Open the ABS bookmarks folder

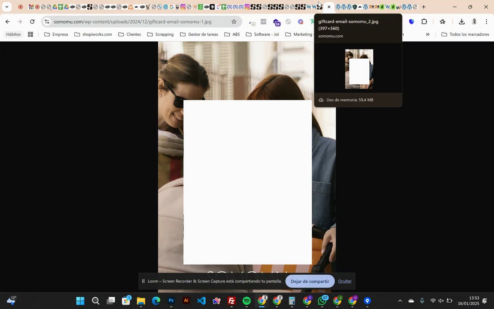(x=232, y=34)
